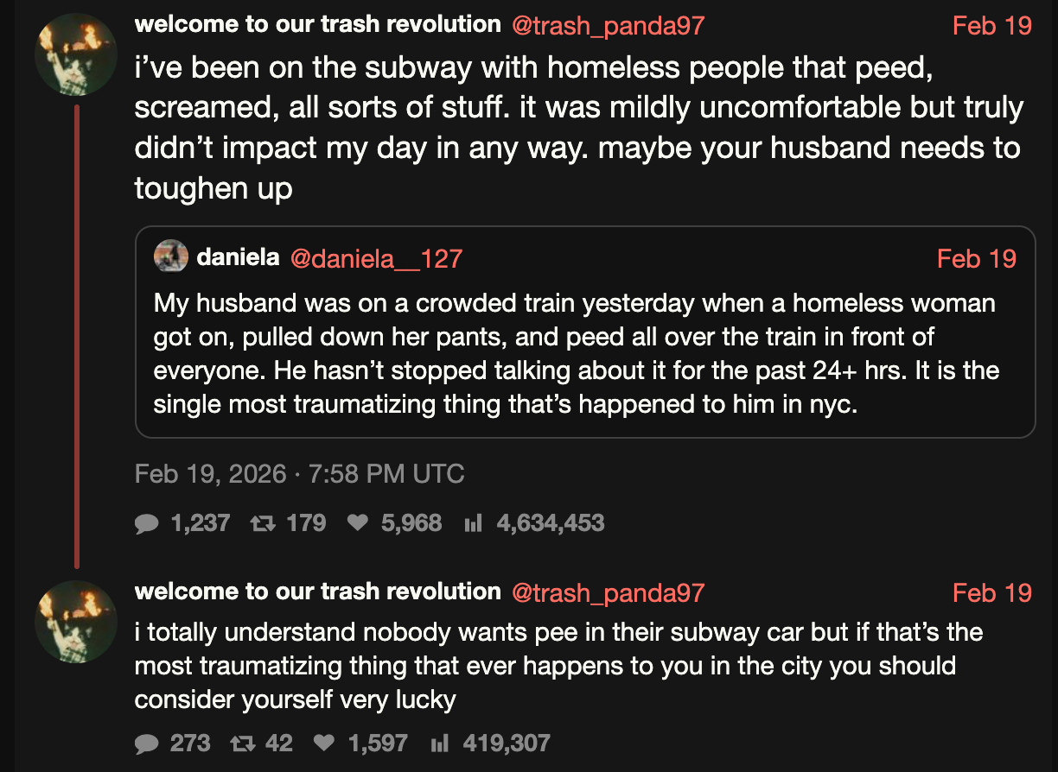
Task: Open trash_panda97 avatar on first tweet
Action: tap(76, 54)
